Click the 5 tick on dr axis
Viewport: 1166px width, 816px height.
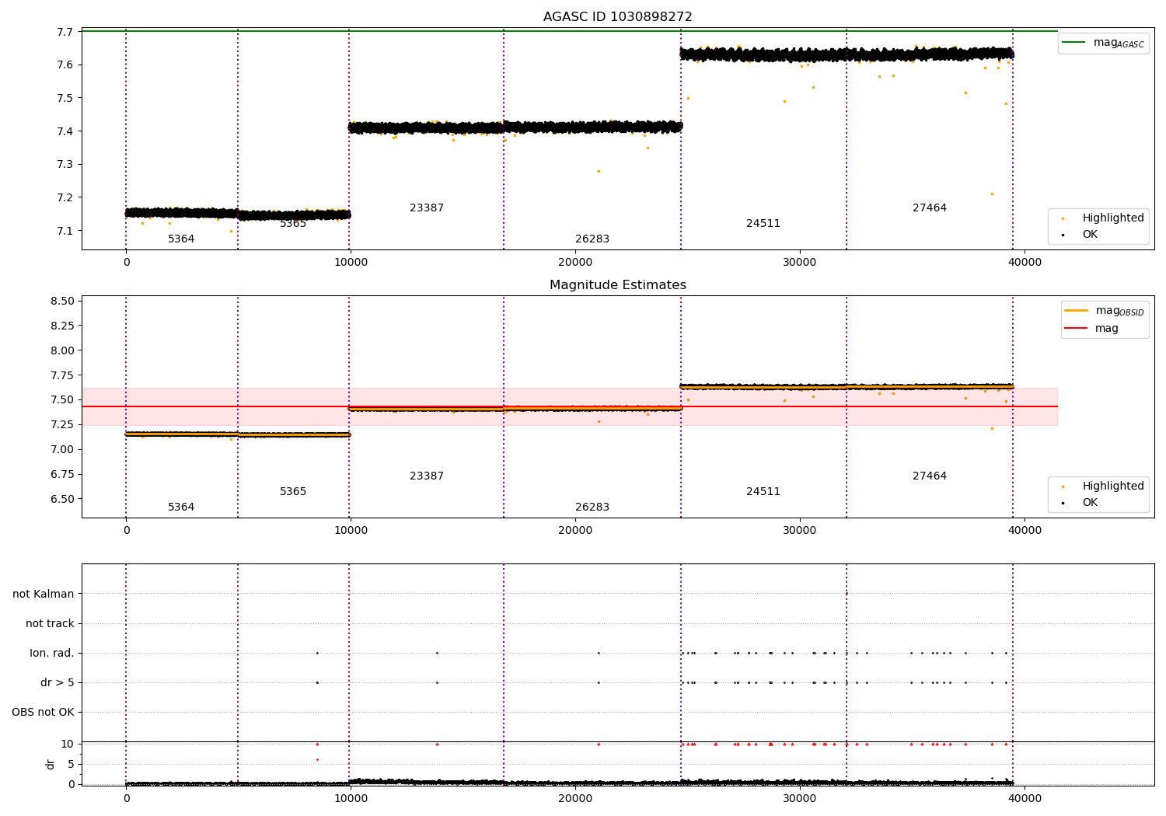click(x=71, y=765)
